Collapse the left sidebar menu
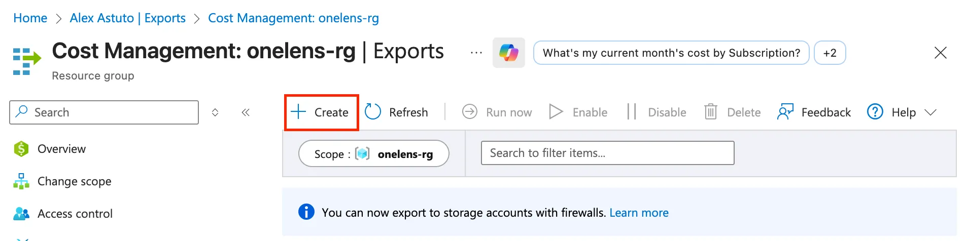Viewport: 966px width, 241px height. [x=246, y=112]
